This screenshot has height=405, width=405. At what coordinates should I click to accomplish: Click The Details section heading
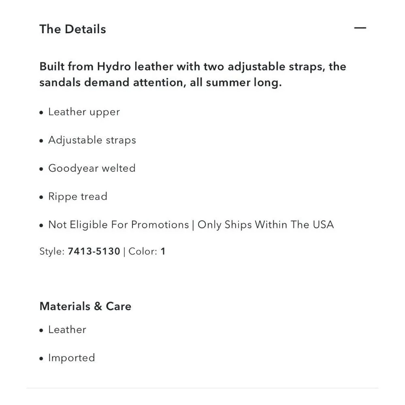[x=72, y=29]
